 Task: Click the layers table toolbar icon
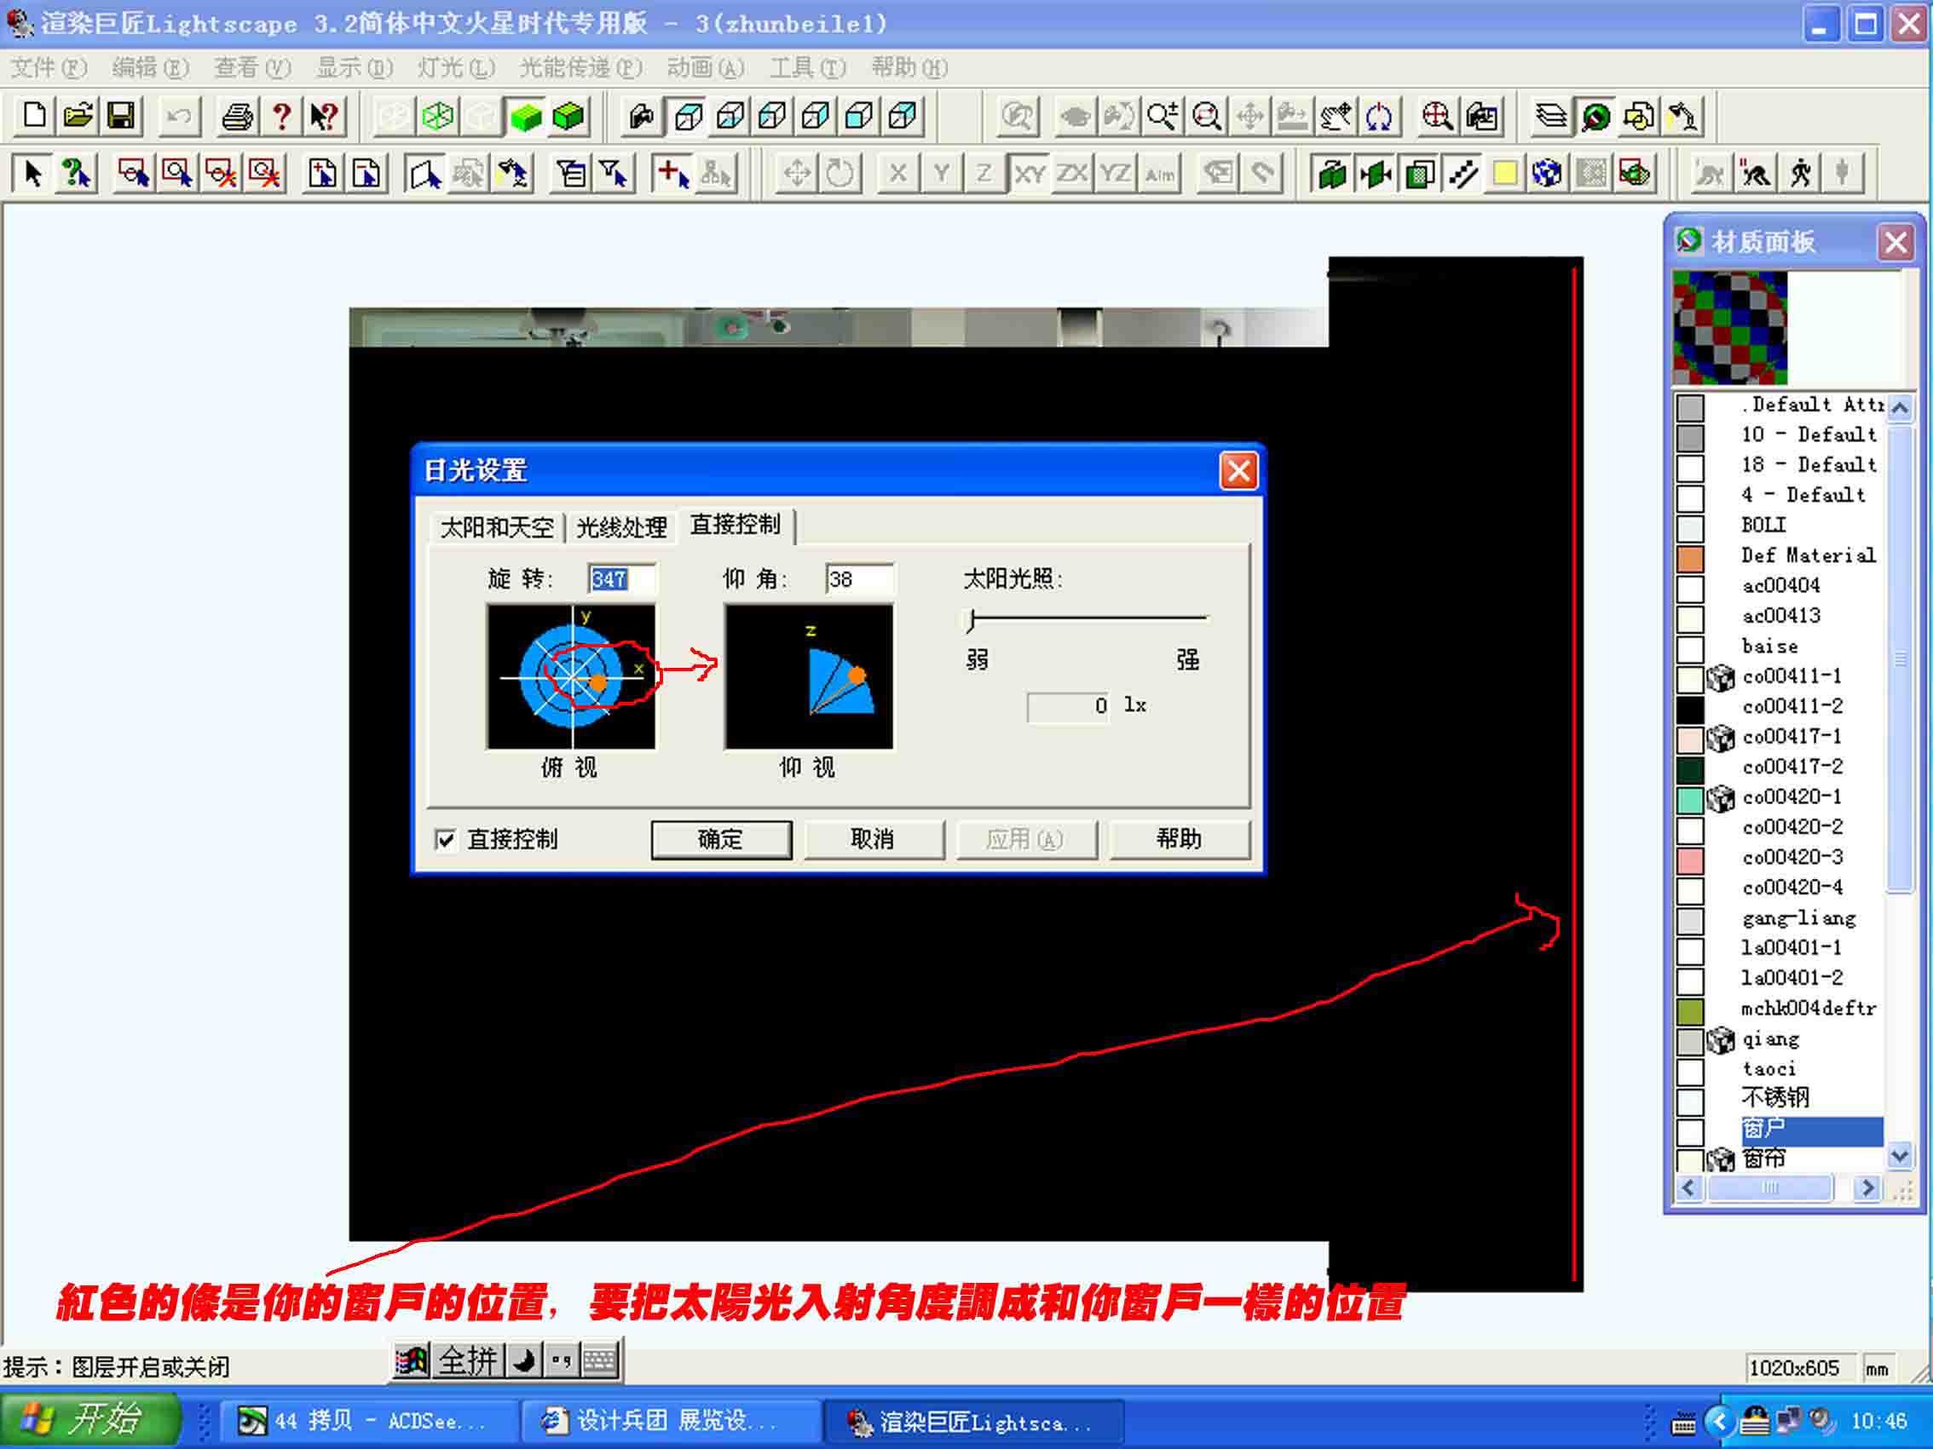point(1553,116)
